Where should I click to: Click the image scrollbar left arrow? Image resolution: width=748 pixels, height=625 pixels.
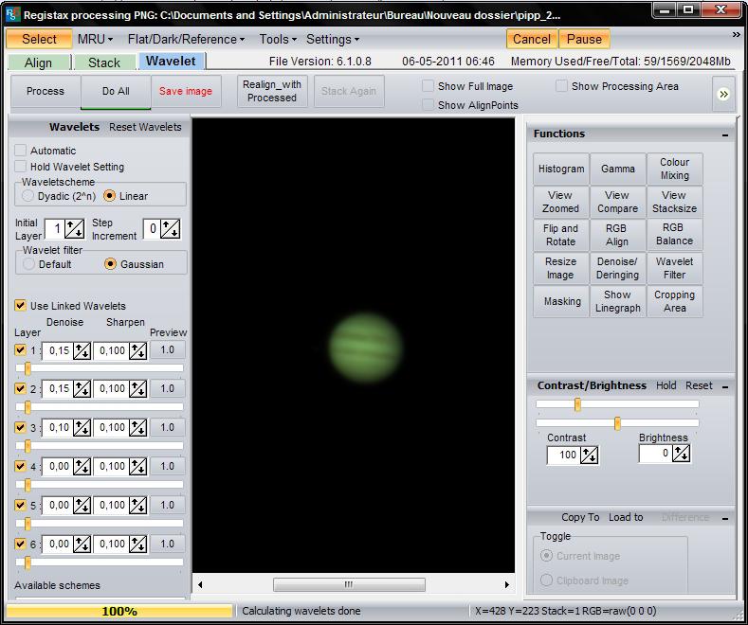[200, 584]
